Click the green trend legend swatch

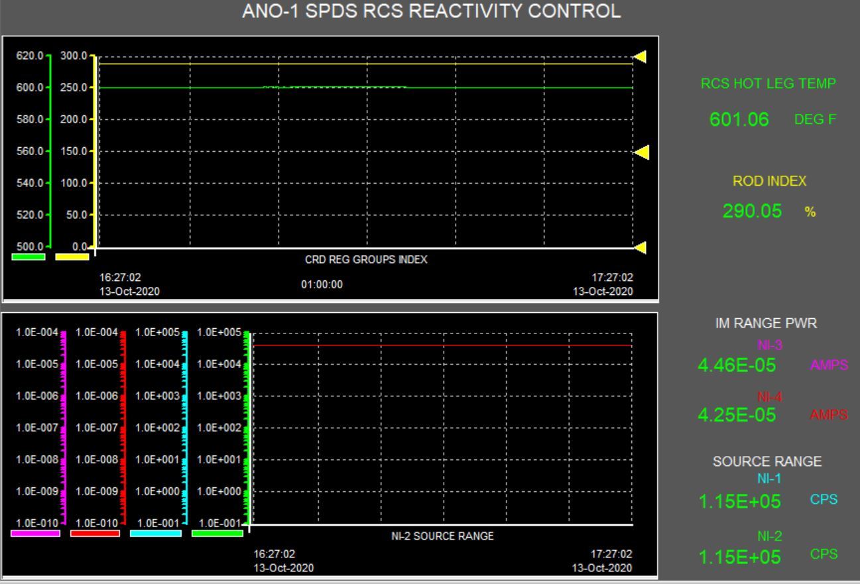pyautogui.click(x=29, y=257)
